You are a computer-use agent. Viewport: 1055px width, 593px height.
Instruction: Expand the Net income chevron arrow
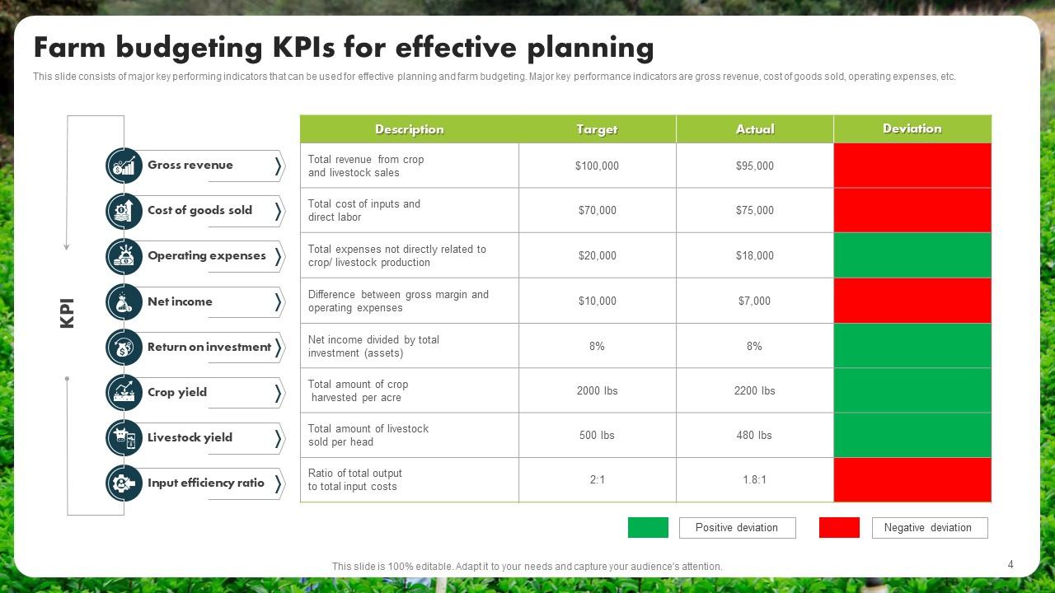pos(278,302)
